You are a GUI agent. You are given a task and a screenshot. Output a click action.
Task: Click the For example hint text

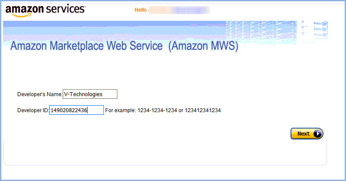click(x=120, y=110)
